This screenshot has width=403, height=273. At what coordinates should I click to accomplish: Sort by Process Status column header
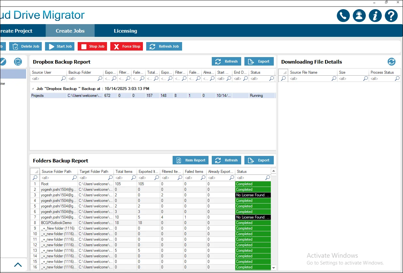click(384, 72)
